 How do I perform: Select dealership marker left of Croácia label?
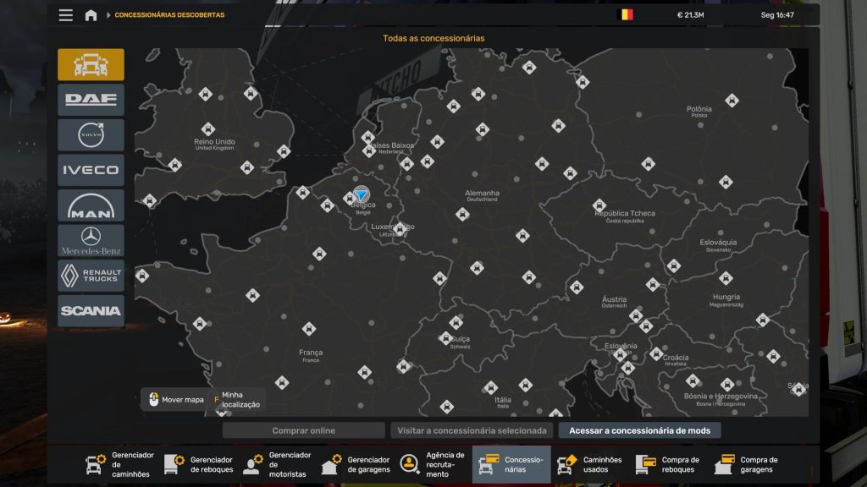pos(656,353)
